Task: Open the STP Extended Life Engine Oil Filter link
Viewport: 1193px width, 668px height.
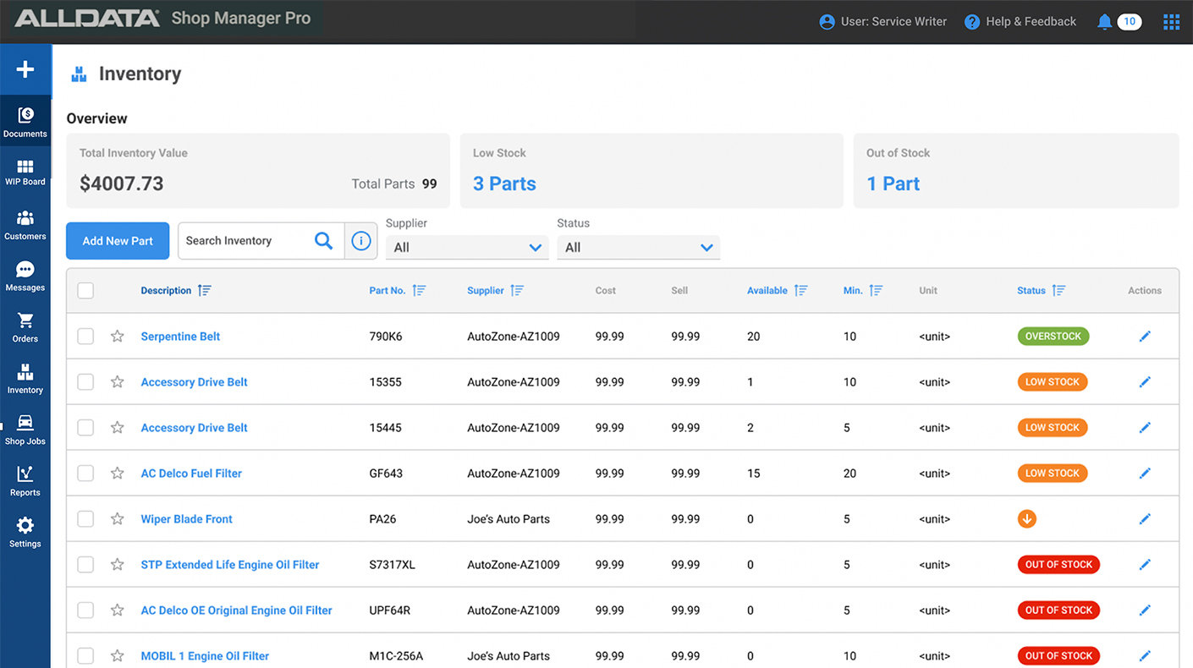Action: (x=230, y=565)
